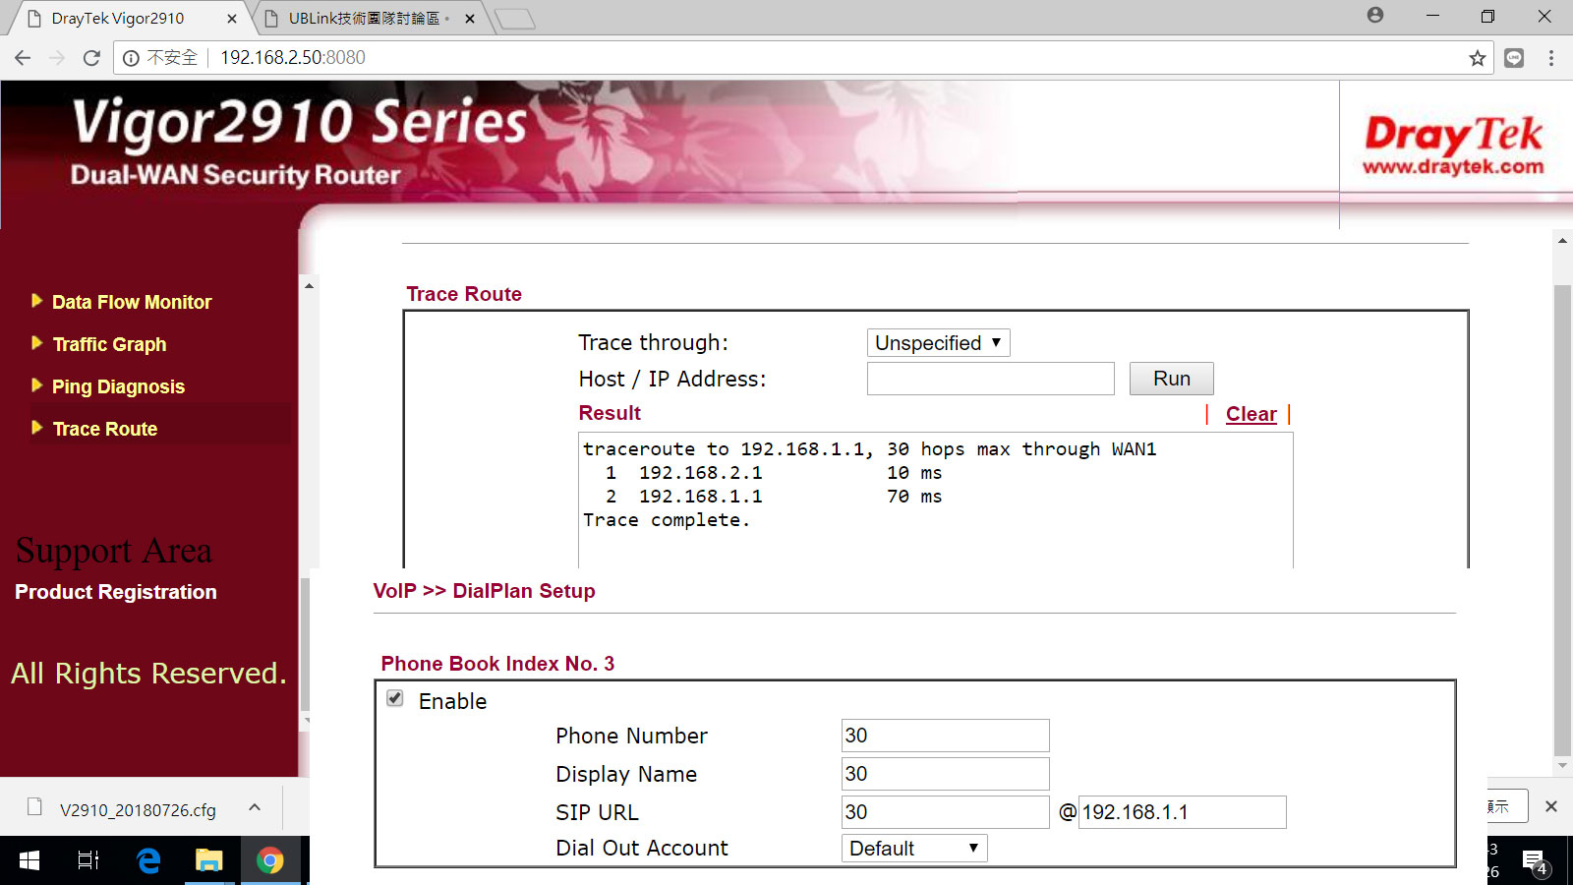
Task: Open the Chrome profile avatar icon
Action: click(x=1375, y=15)
